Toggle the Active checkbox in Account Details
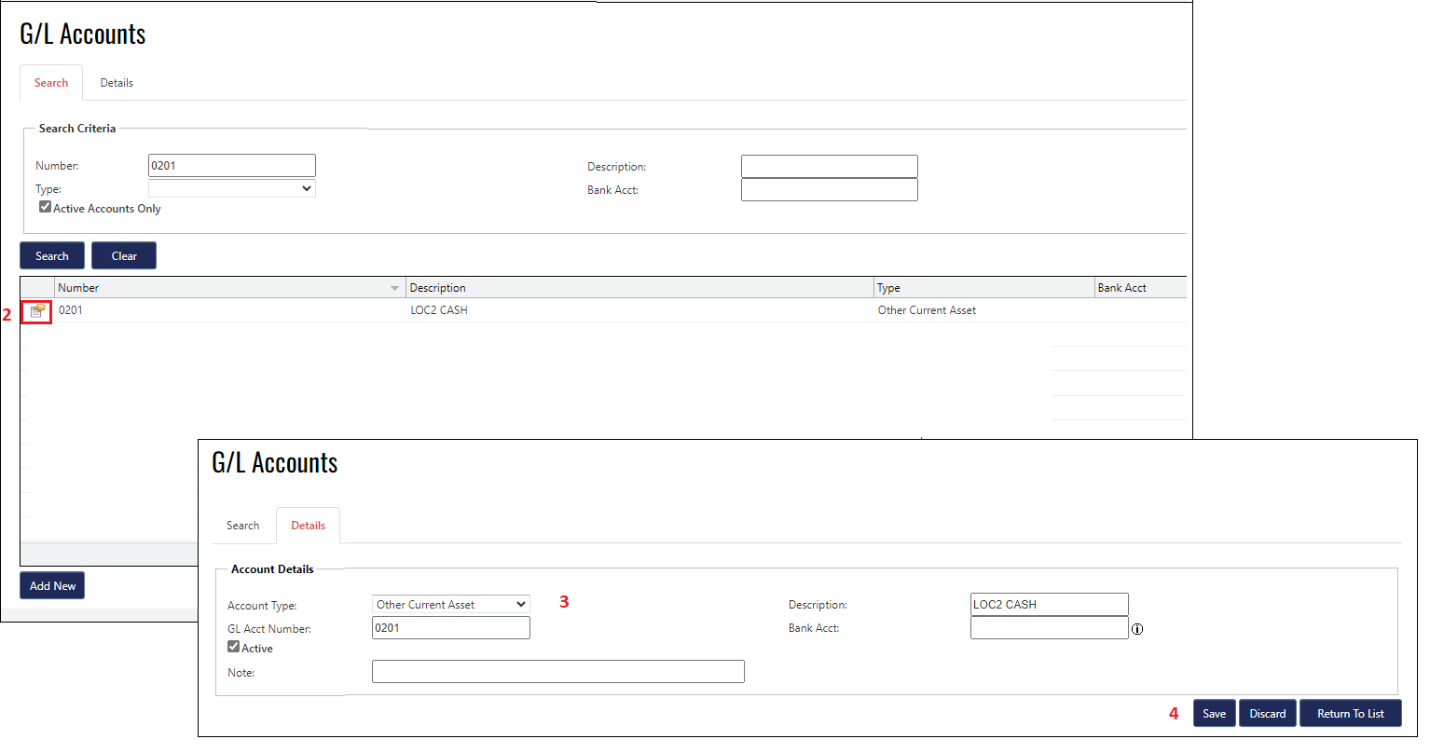 point(234,647)
